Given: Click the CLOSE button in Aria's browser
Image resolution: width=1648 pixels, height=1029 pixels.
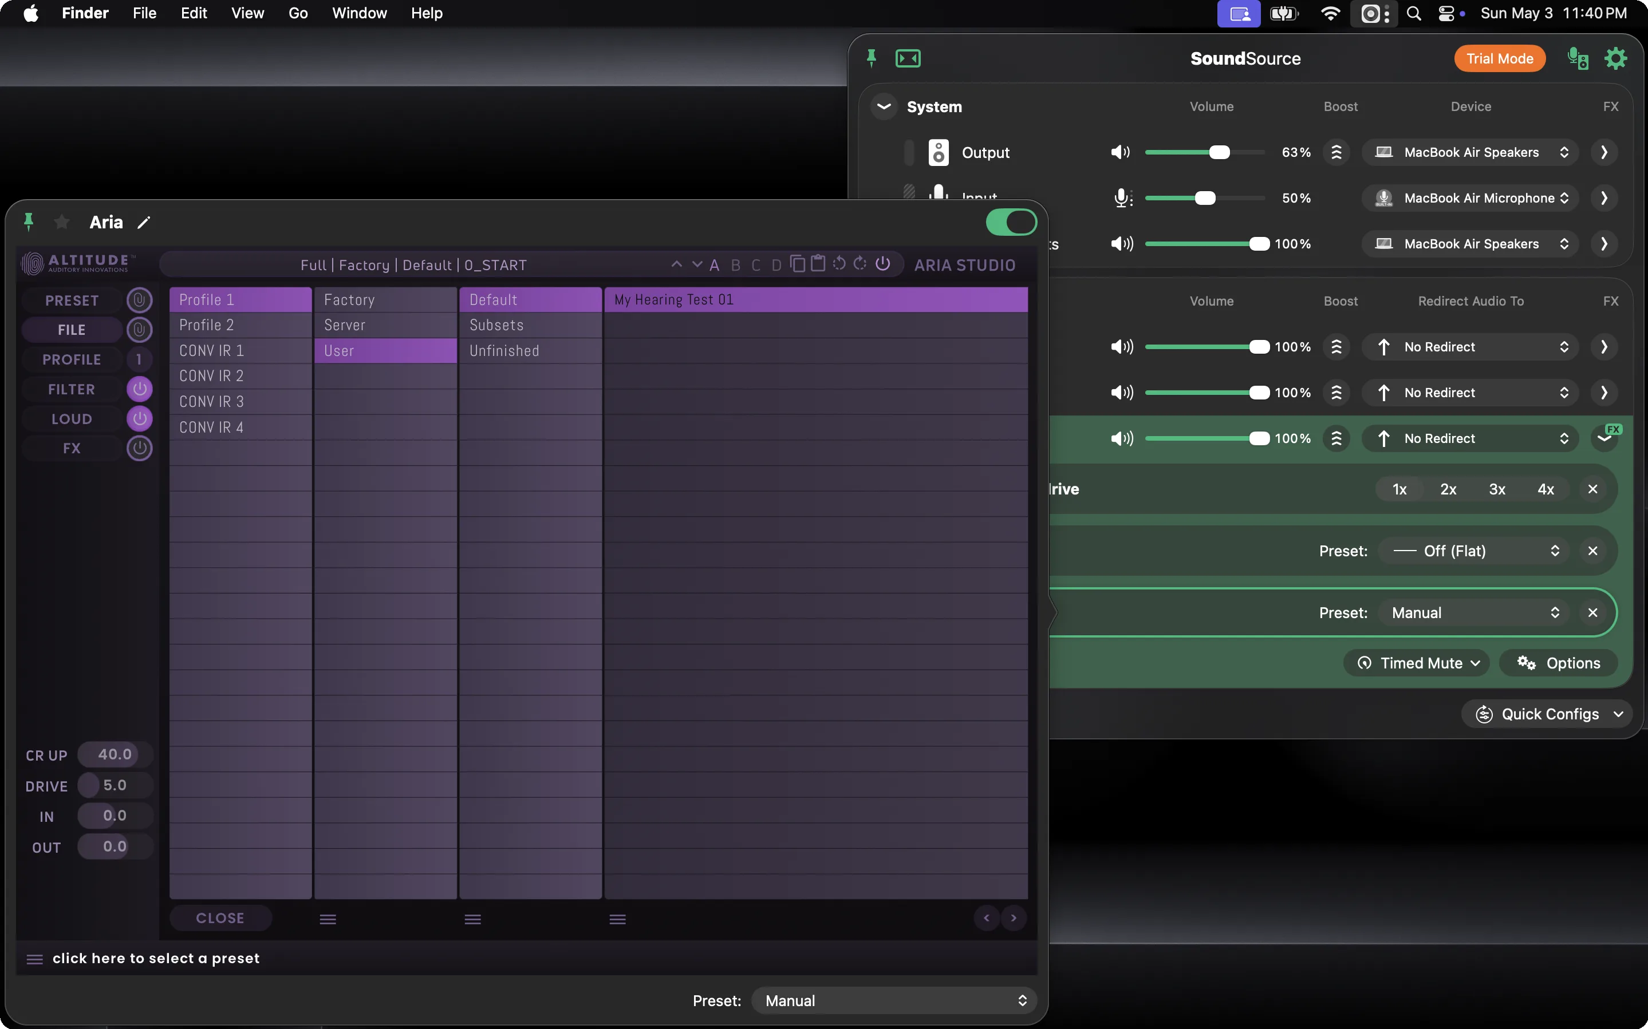Looking at the screenshot, I should point(220,919).
